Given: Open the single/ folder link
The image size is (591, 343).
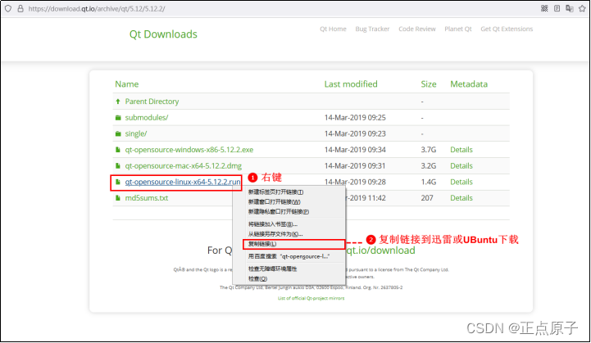Looking at the screenshot, I should coord(136,133).
